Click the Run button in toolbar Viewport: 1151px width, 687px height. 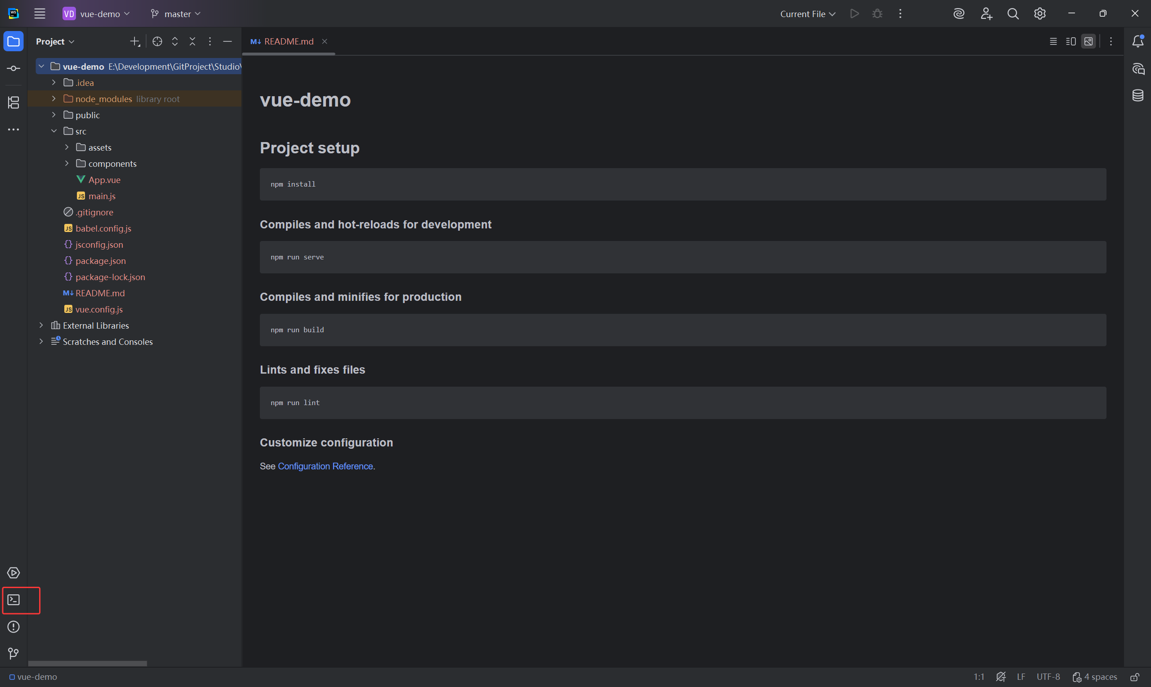click(854, 14)
